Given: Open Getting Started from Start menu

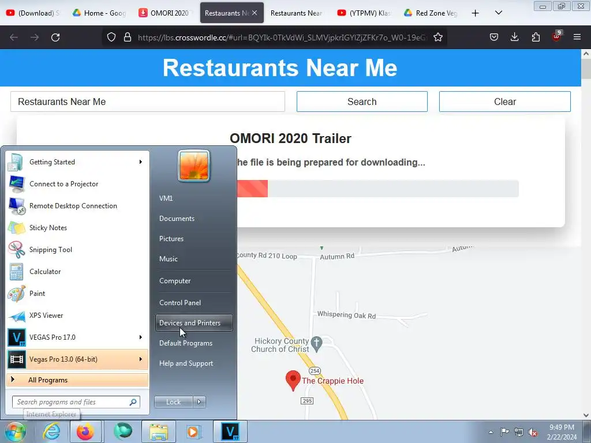Looking at the screenshot, I should click(x=77, y=162).
